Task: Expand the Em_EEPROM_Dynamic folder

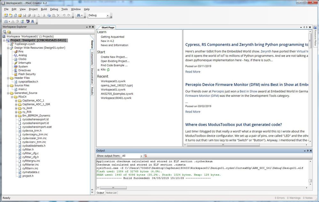Action: click(16, 116)
